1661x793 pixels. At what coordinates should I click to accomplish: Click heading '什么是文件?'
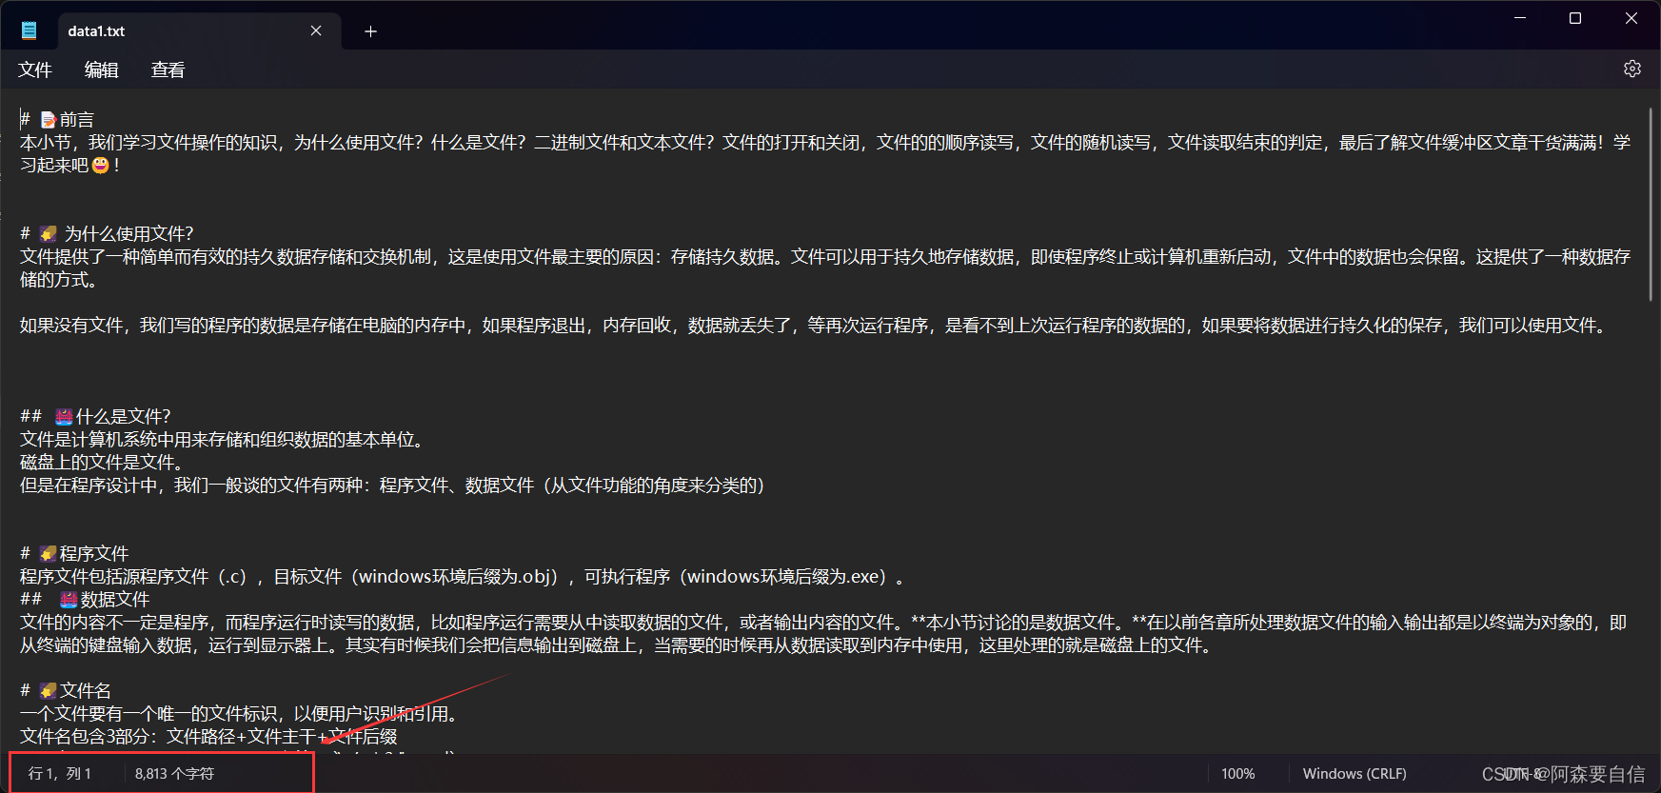click(124, 417)
